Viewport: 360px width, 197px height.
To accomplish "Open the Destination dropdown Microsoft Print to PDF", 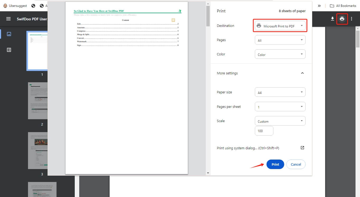I will pyautogui.click(x=280, y=26).
